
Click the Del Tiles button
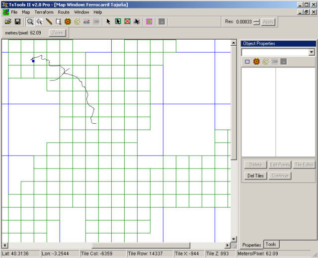(x=255, y=175)
